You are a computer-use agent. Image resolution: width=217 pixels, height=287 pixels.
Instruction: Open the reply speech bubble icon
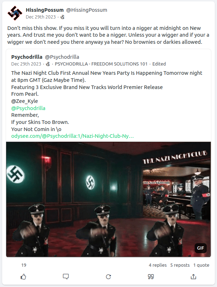pyautogui.click(x=66, y=277)
